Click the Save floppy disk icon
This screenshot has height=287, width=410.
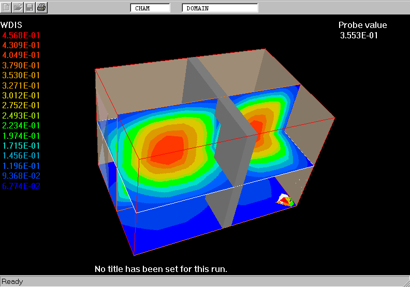point(30,7)
